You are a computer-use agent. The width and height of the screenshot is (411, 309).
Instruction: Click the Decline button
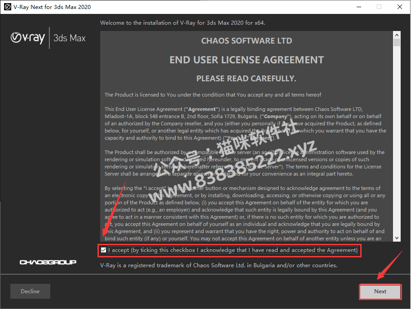[30, 291]
